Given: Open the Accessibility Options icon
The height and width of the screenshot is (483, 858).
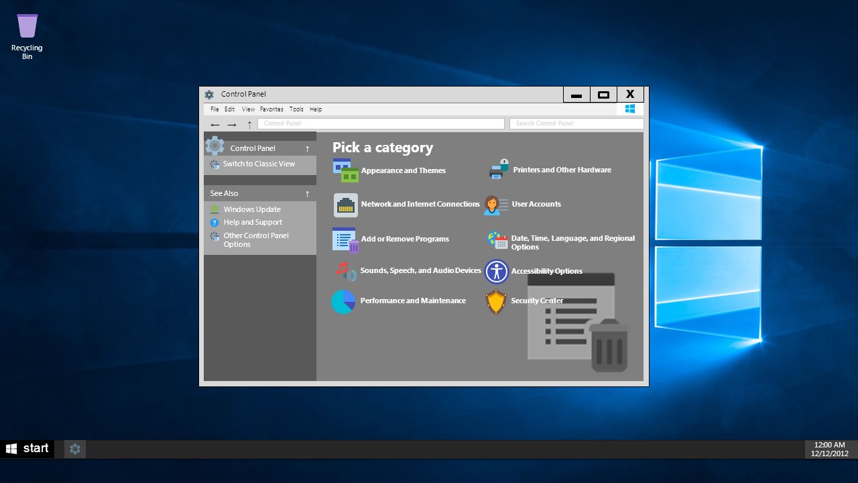Looking at the screenshot, I should [x=497, y=271].
